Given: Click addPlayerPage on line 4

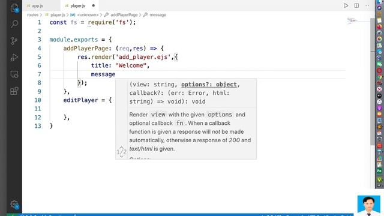Looking at the screenshot, I should [86, 49].
